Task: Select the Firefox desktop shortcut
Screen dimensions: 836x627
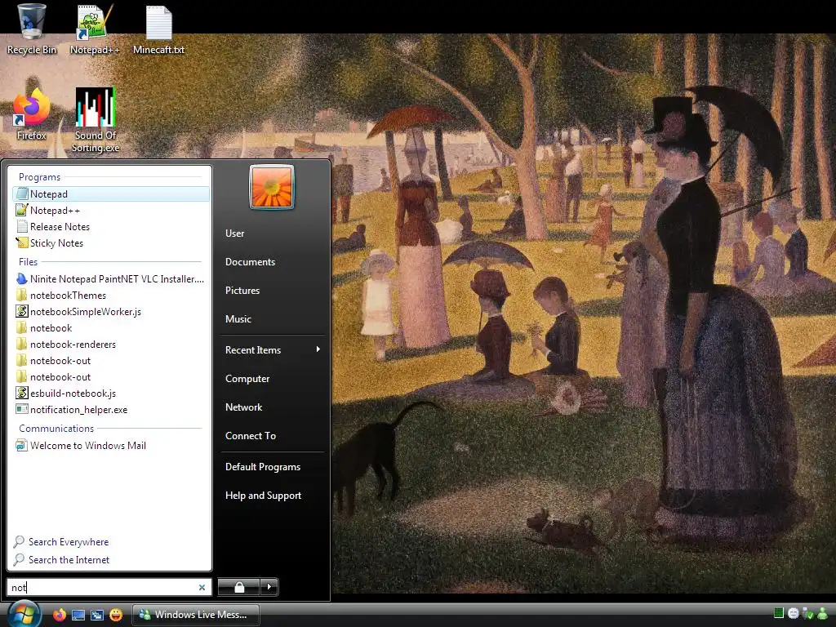Action: coord(32,114)
